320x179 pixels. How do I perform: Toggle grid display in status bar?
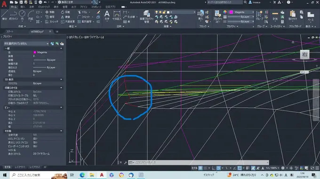(x=200, y=168)
